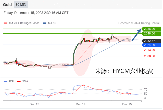
Task: Toggle MA 20 + Bollinger Bands legend label
Action: click(24, 23)
